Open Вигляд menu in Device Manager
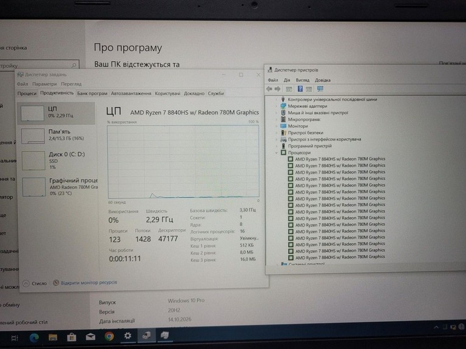The image size is (466, 349). coord(303,80)
